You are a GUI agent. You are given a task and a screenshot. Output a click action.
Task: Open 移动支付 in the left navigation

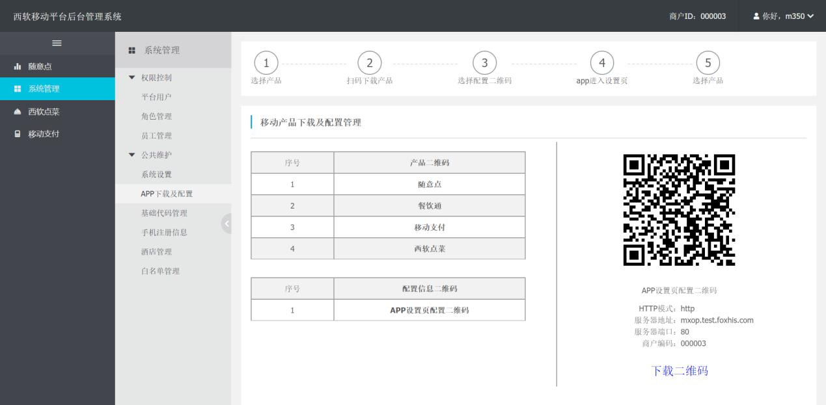(x=57, y=135)
